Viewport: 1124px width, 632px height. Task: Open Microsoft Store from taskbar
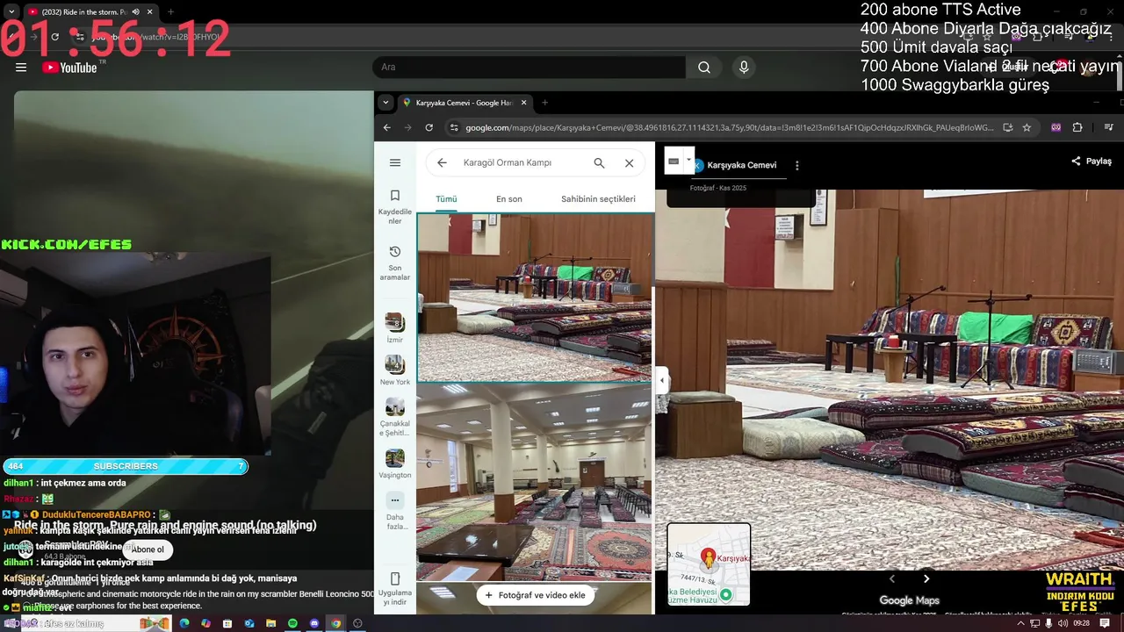click(x=227, y=623)
